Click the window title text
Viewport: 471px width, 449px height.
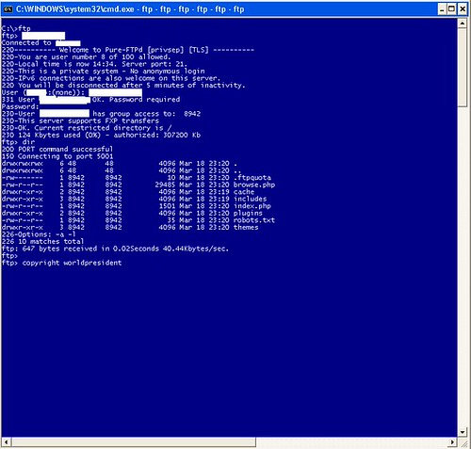click(130, 9)
